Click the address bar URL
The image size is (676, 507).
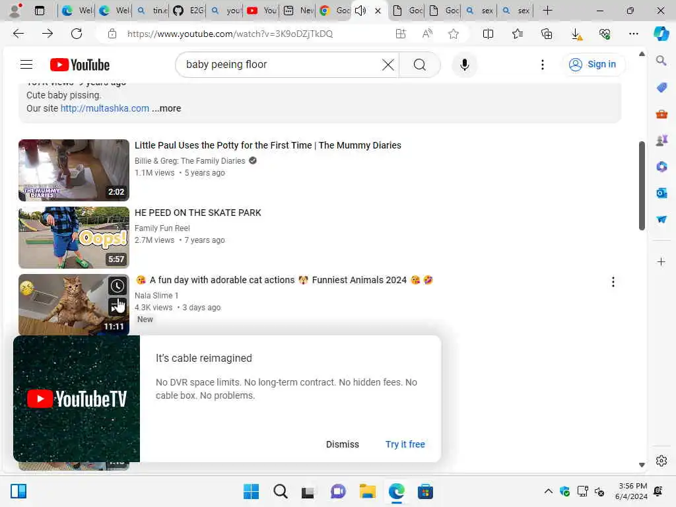230,34
